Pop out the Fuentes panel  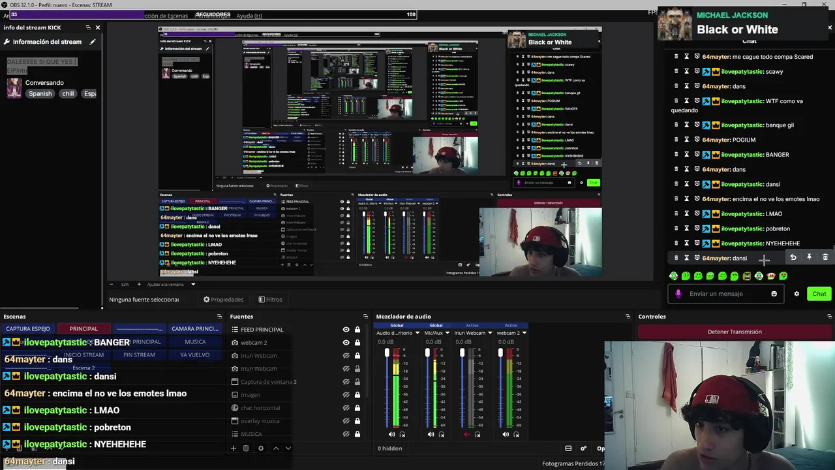[366, 317]
